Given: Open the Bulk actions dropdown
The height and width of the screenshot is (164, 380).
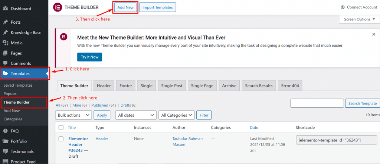Looking at the screenshot, I should coord(74,115).
